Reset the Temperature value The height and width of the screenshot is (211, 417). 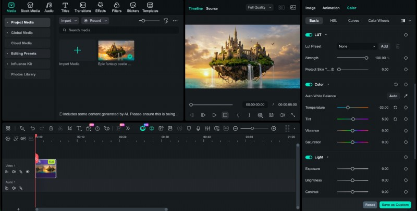[x=395, y=108]
